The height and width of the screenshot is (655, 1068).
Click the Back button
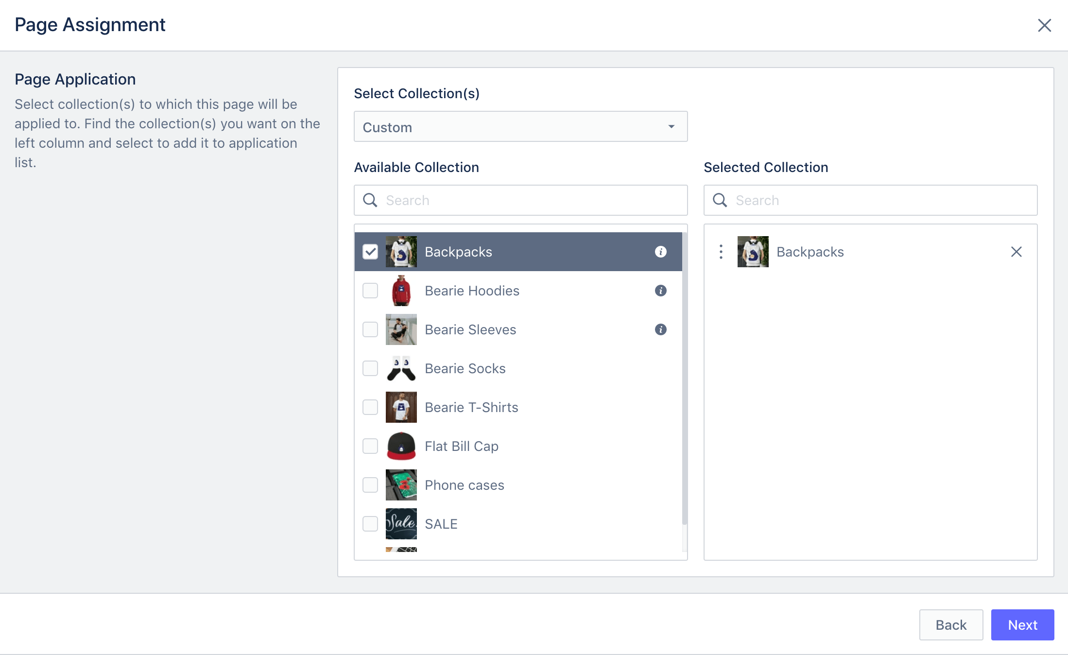(951, 625)
